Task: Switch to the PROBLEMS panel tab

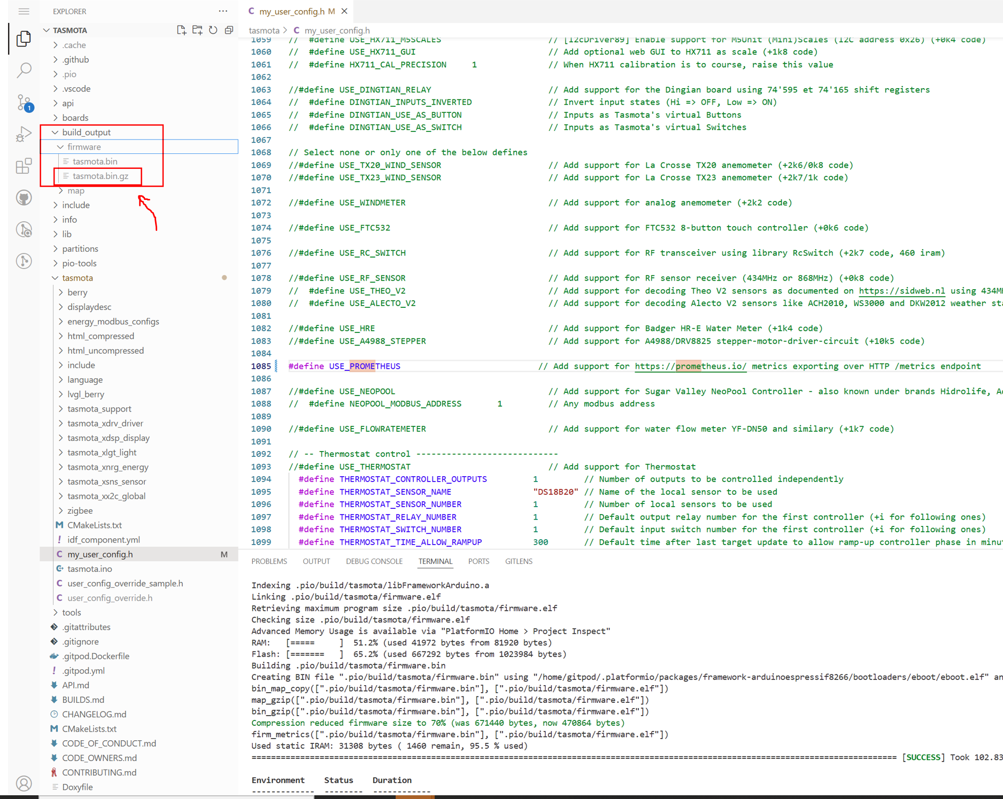Action: point(269,561)
